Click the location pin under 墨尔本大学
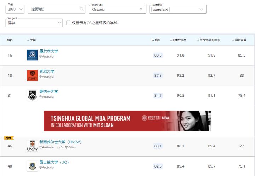Viewport: 255px width, 176px height. (x=40, y=57)
